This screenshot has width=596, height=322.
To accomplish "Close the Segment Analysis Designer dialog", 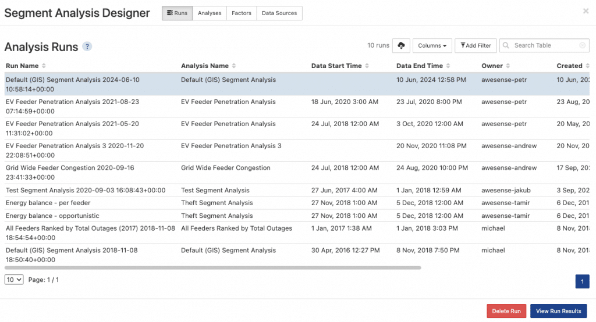I will pos(586,11).
